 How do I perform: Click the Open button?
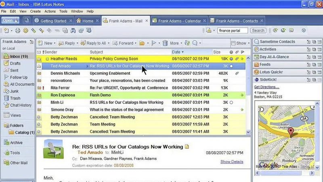pos(10,21)
